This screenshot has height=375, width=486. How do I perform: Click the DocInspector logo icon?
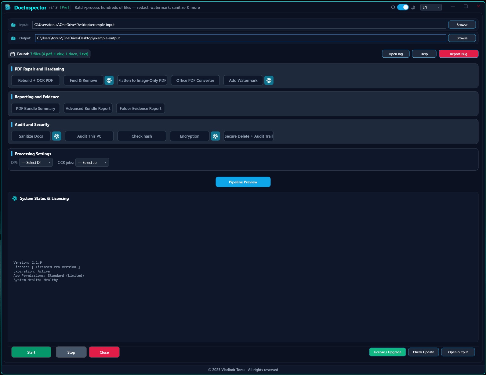tap(8, 7)
